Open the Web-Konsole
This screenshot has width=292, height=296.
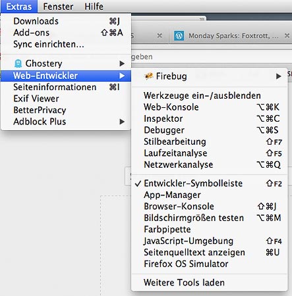(x=209, y=107)
